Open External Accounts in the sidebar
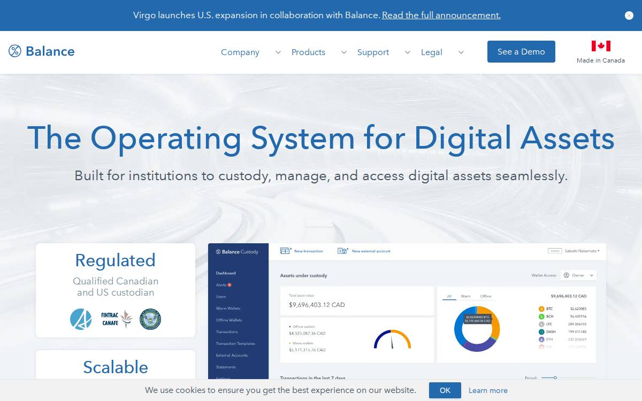 pos(232,356)
